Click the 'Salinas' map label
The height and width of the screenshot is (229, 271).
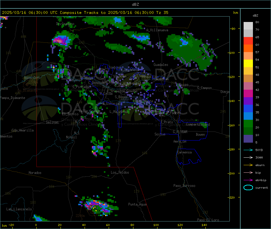52,122
